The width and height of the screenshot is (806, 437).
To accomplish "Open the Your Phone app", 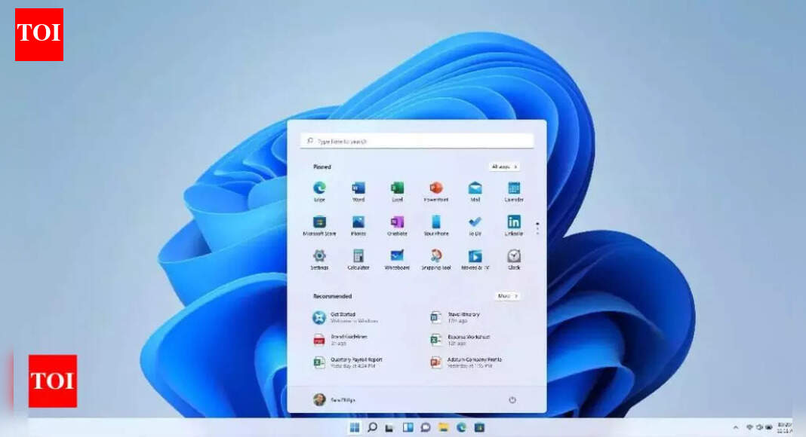I will (x=436, y=225).
